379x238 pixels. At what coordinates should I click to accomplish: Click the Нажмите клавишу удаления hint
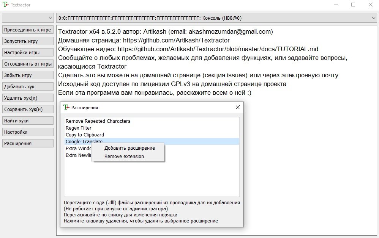click(x=141, y=221)
